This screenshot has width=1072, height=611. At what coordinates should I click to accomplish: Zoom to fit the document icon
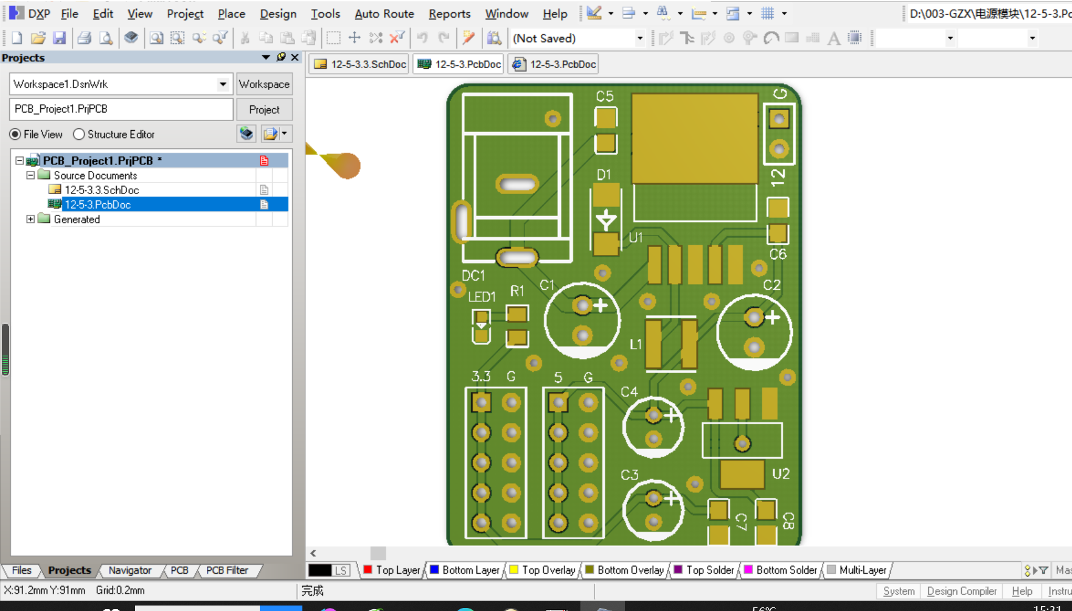[156, 38]
